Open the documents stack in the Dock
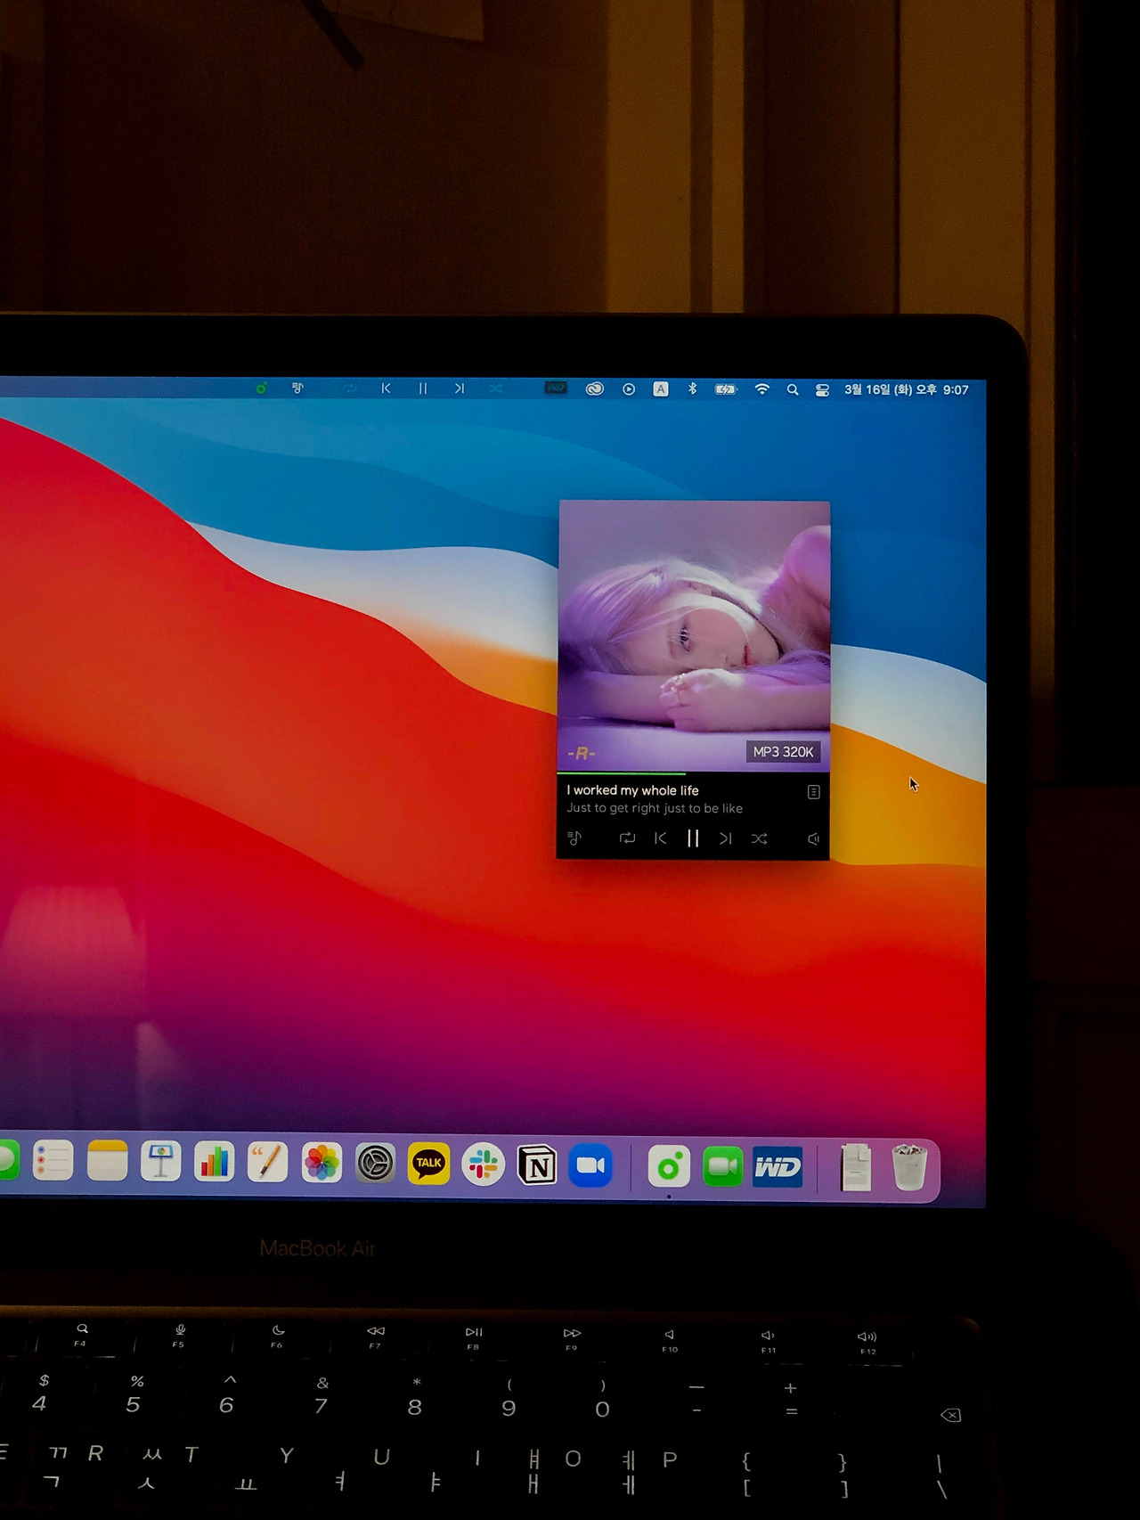 tap(856, 1168)
